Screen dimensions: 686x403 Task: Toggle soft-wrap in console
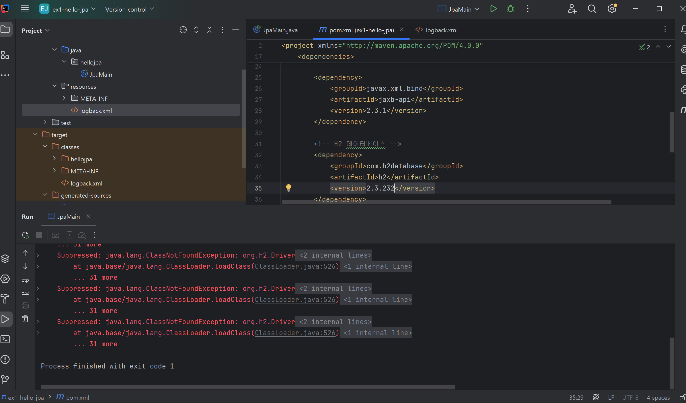[25, 279]
